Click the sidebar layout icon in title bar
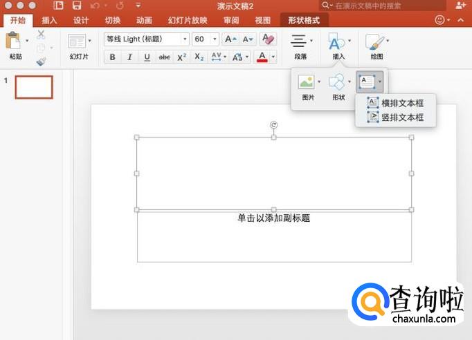 [x=58, y=6]
